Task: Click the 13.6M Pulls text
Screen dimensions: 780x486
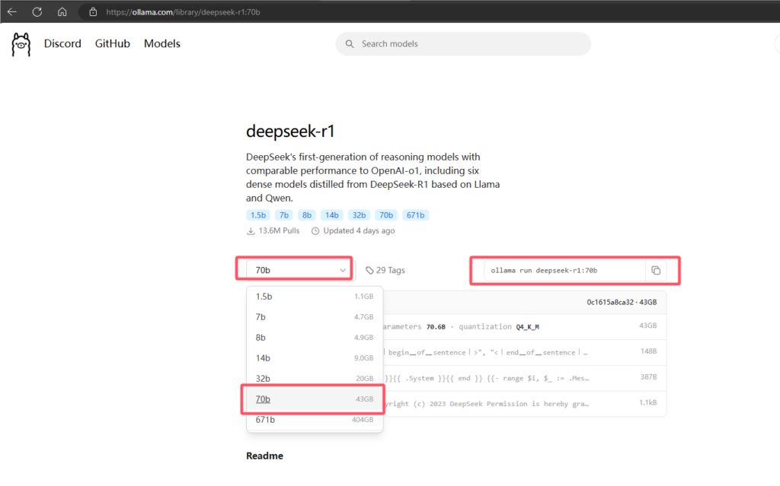Action: (279, 231)
